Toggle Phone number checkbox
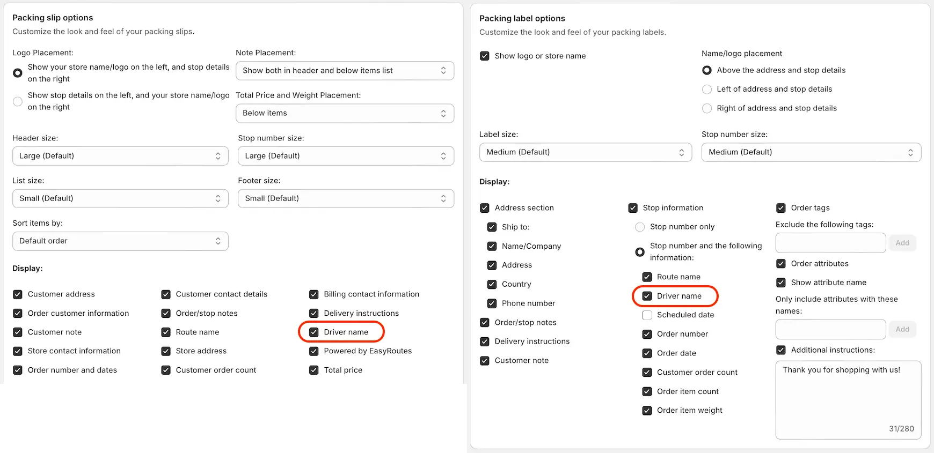This screenshot has width=934, height=453. tap(492, 303)
